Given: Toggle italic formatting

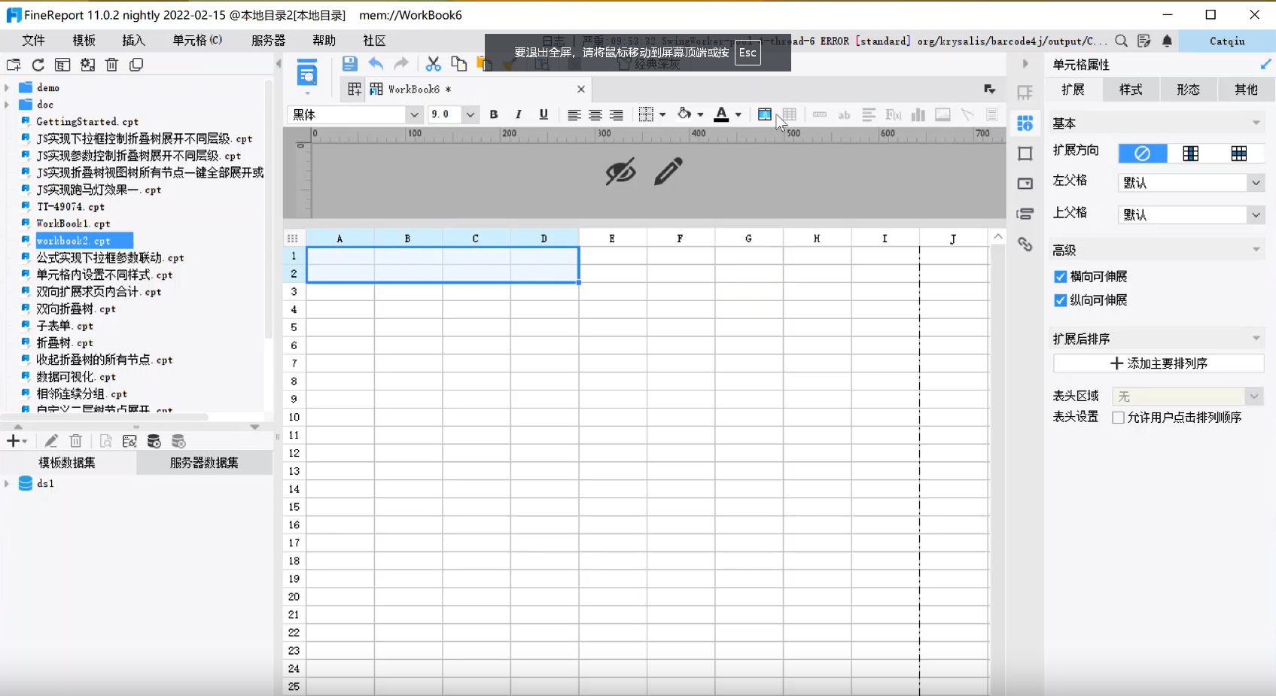Looking at the screenshot, I should (x=519, y=114).
